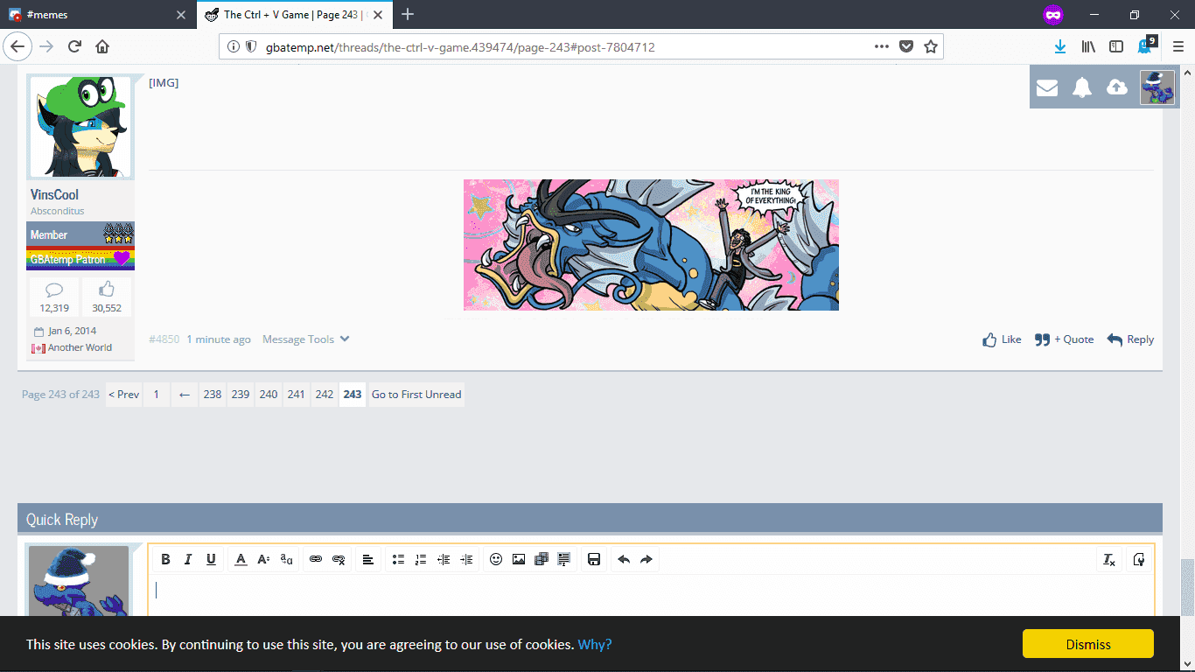The height and width of the screenshot is (672, 1195).
Task: View VinsCool's avatar image
Action: pyautogui.click(x=80, y=127)
